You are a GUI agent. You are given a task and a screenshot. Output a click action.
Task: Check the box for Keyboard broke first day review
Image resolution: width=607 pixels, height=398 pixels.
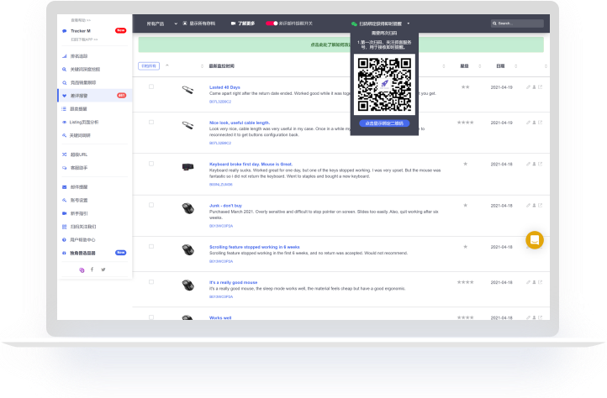[151, 164]
